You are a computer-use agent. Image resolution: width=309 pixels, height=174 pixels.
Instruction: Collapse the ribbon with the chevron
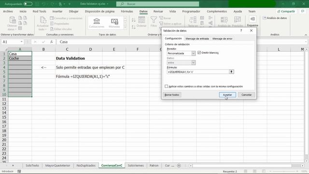coord(306,35)
